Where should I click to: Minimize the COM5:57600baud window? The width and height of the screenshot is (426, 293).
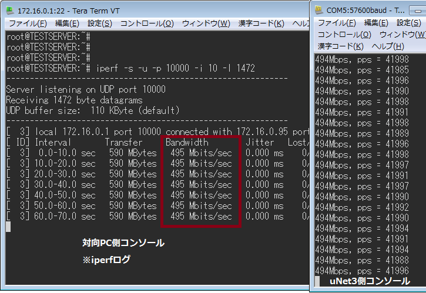point(419,10)
